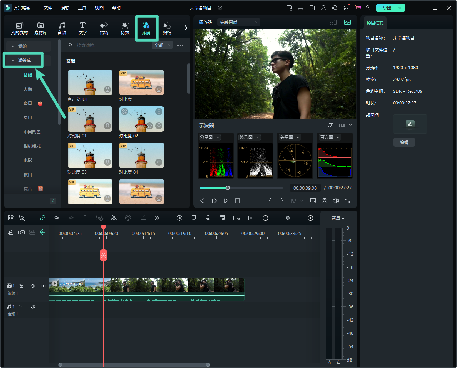
Task: Open the 文件 menu
Action: click(48, 8)
